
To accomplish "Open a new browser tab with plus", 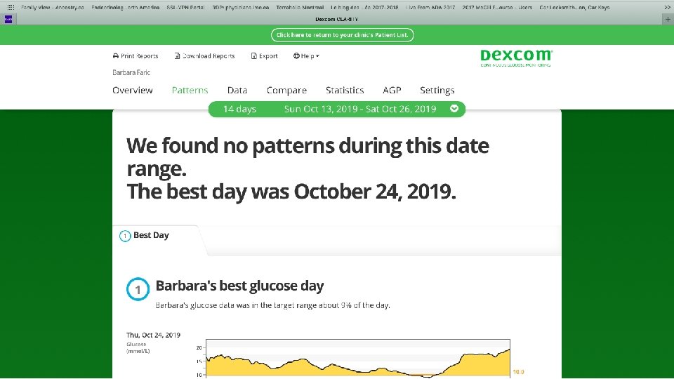I will (x=668, y=19).
